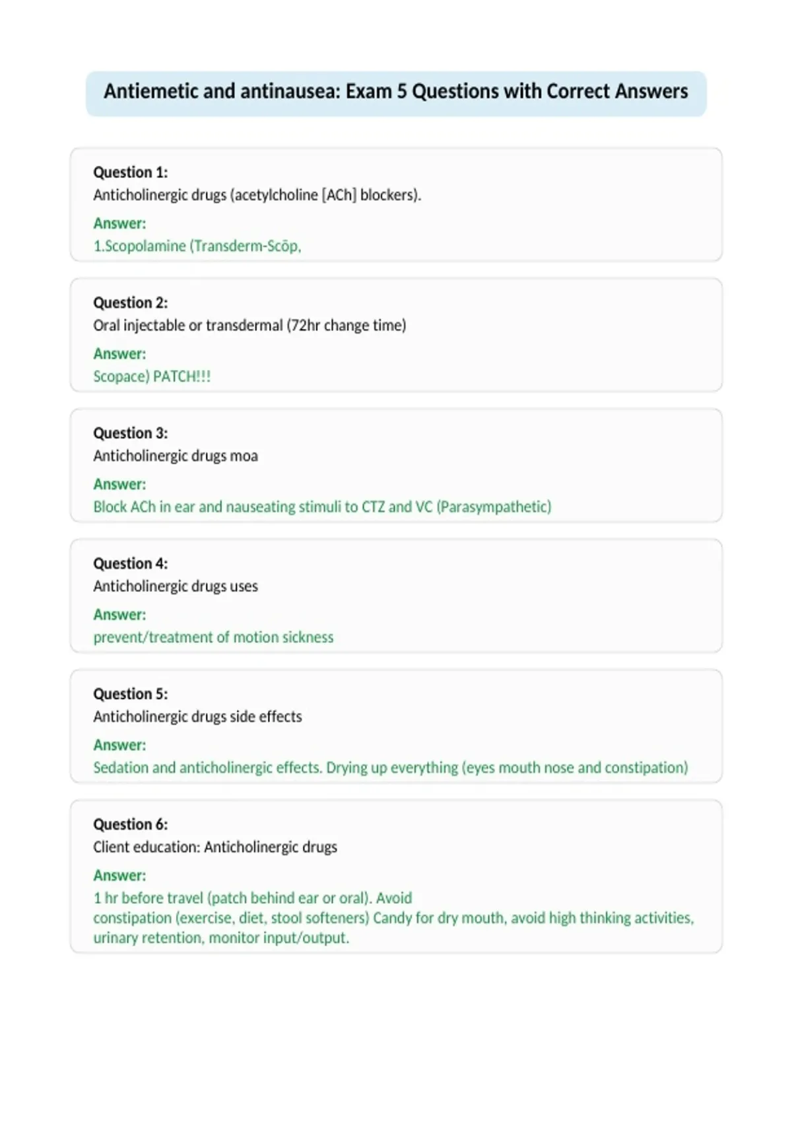Select the Question 4 heading

coord(131,563)
